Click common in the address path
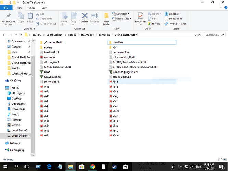 pos(104,35)
